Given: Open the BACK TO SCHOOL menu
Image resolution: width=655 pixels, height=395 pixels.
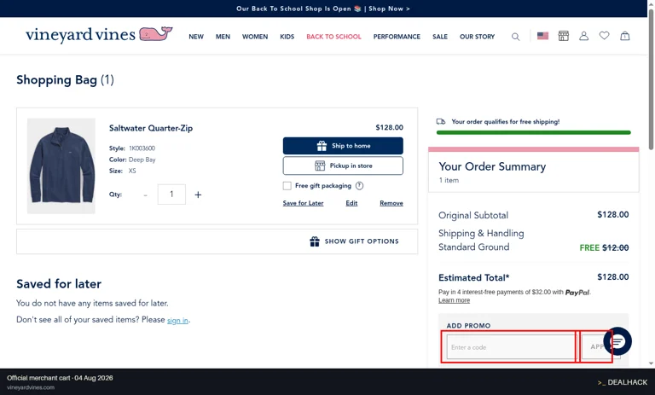Looking at the screenshot, I should (x=333, y=37).
